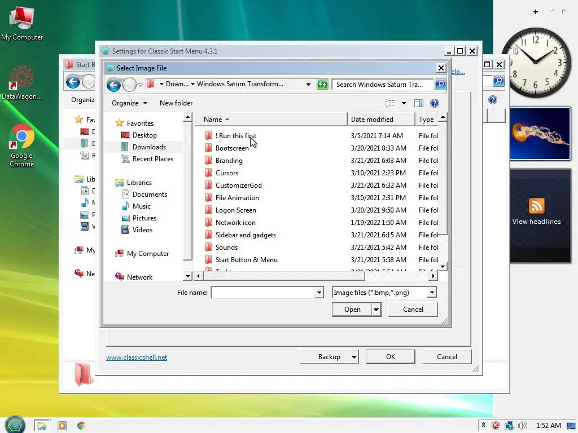Expand the Backup dropdown button

(x=353, y=357)
